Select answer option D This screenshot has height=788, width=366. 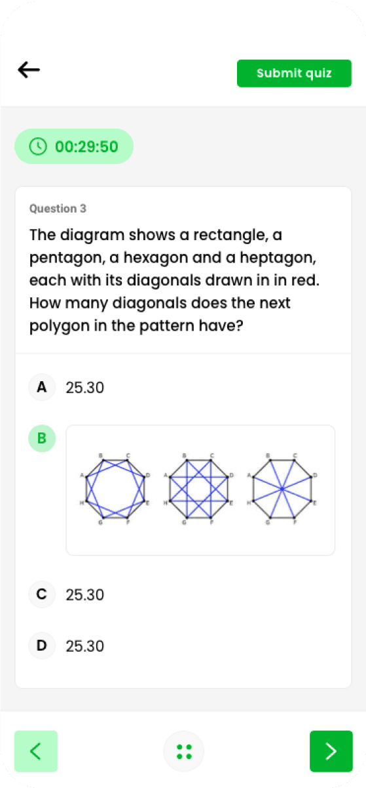click(42, 646)
